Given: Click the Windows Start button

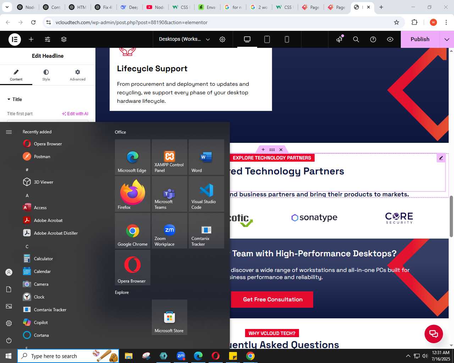Looking at the screenshot, I should [9, 356].
